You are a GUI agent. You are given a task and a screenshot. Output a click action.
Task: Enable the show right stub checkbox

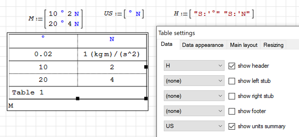[232, 96]
